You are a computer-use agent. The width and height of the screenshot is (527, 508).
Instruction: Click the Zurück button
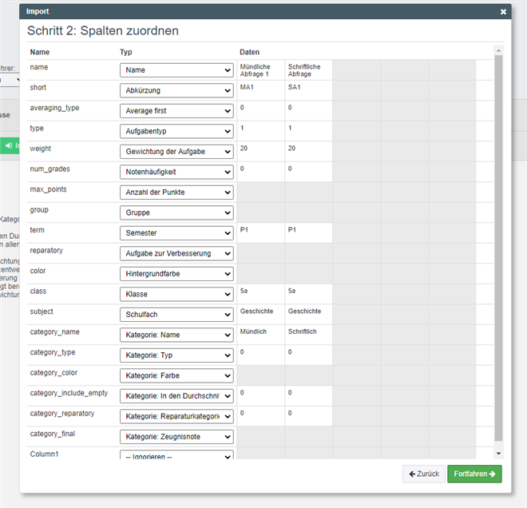coord(423,474)
